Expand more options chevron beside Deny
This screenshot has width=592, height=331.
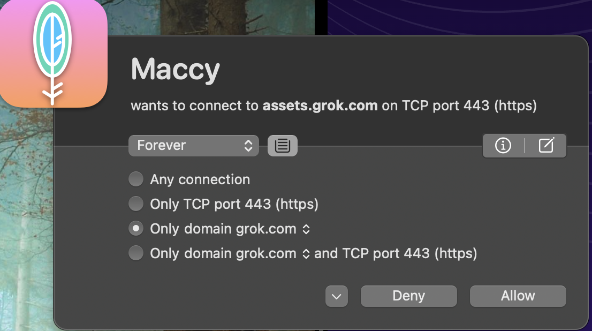pos(336,296)
